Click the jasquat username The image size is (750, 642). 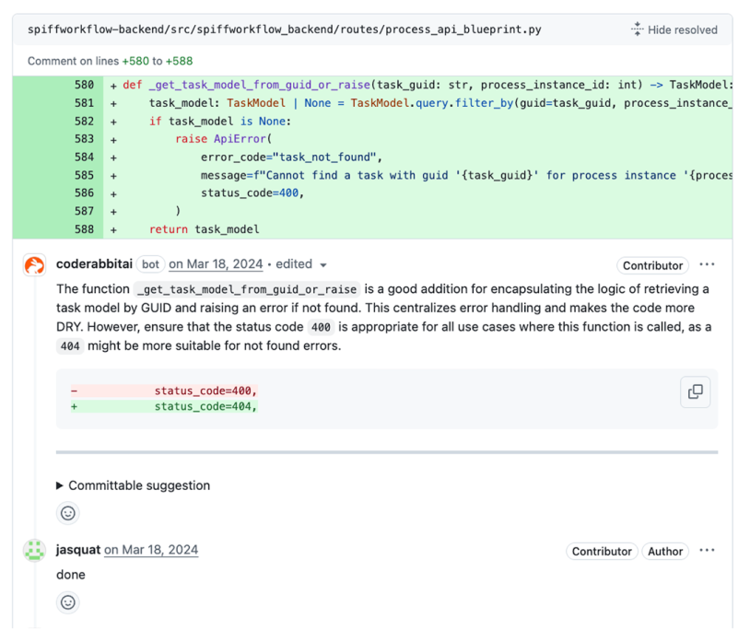pyautogui.click(x=77, y=550)
